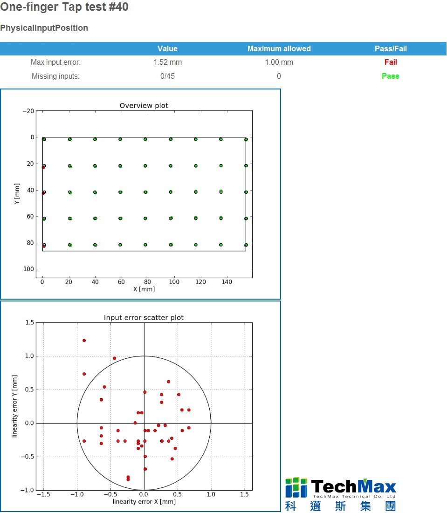Click the Overview plot title

(x=144, y=105)
